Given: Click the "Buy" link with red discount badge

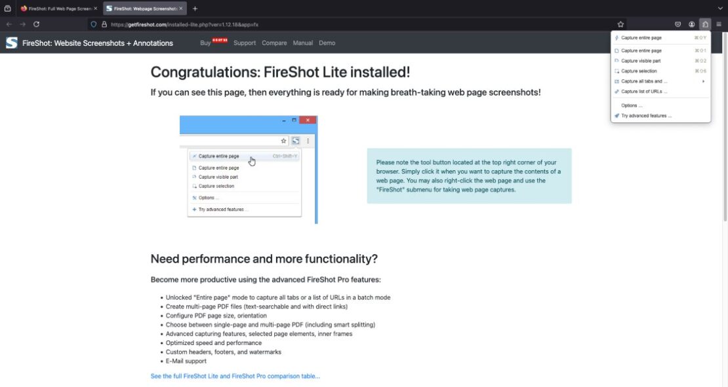Looking at the screenshot, I should click(205, 43).
